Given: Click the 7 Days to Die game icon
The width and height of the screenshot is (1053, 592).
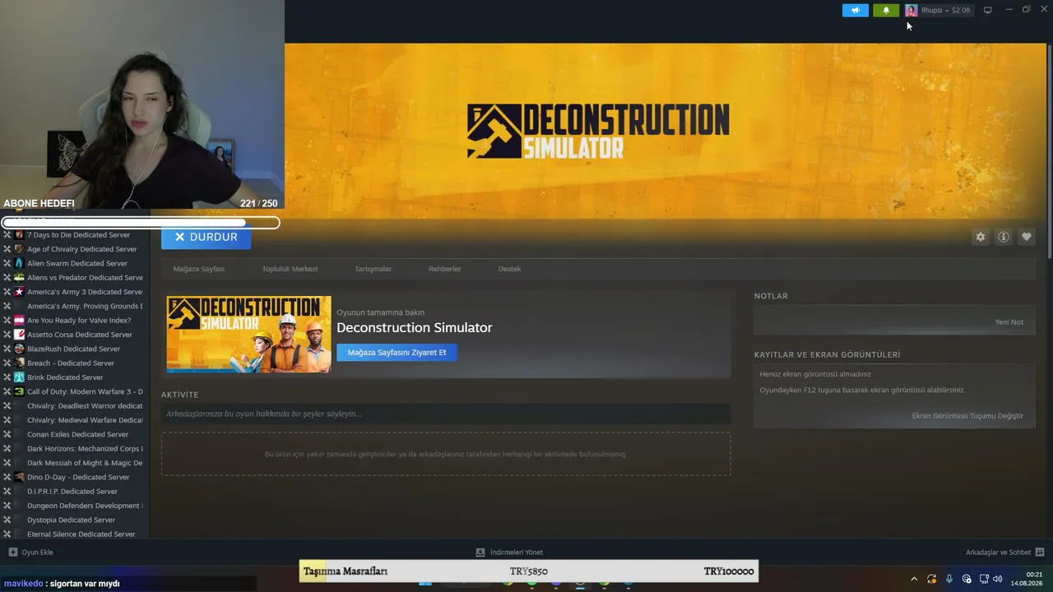Looking at the screenshot, I should [x=19, y=235].
